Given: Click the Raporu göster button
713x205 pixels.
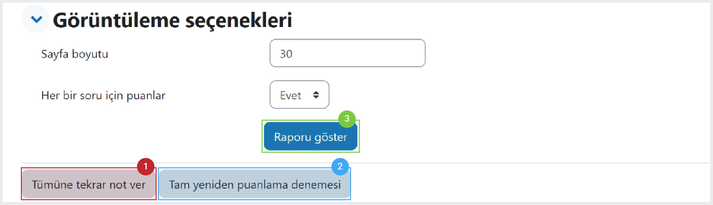Looking at the screenshot, I should coord(310,137).
